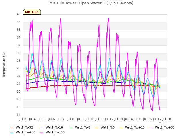184x138 pixels.
Task: Click the purple Wat1_Tw+30 legend swatch
Action: click(151, 128)
